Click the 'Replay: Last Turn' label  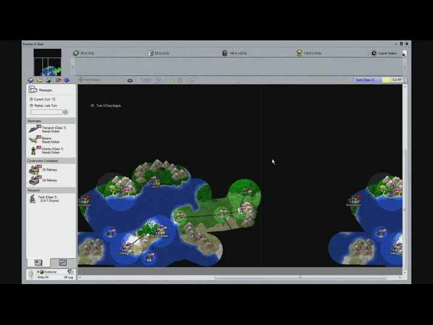pos(46,105)
